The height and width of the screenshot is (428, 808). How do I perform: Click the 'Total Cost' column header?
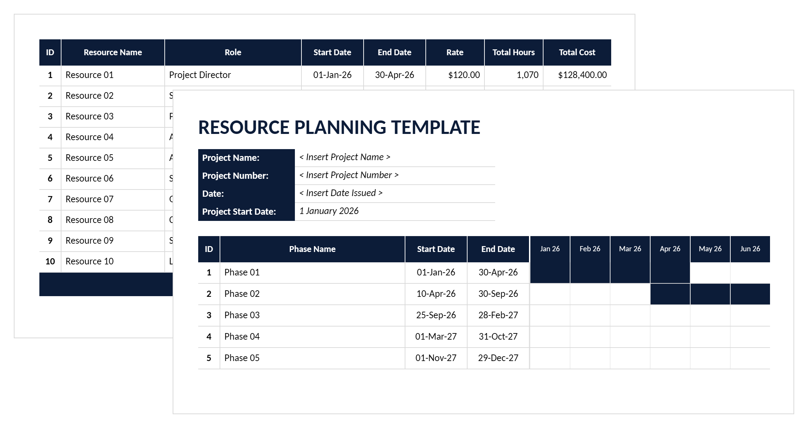pos(577,52)
